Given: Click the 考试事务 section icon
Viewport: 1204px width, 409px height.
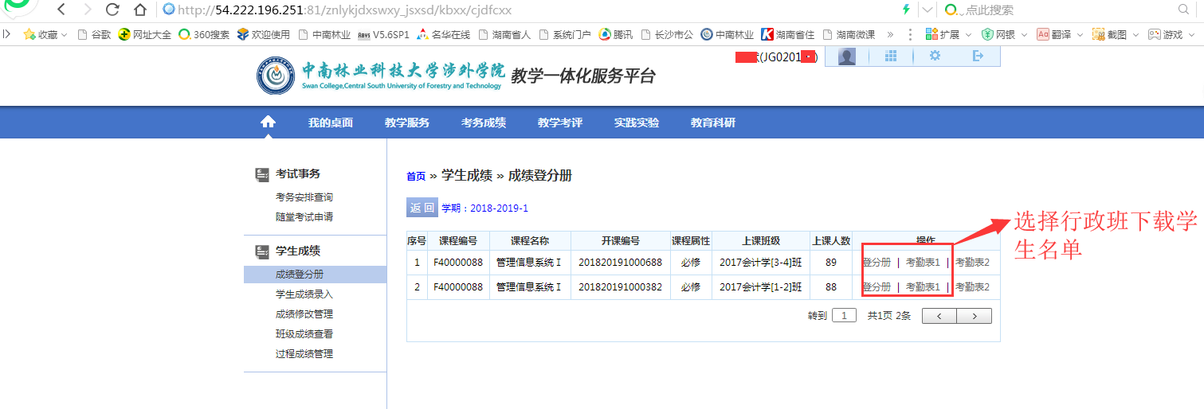Looking at the screenshot, I should [x=261, y=174].
